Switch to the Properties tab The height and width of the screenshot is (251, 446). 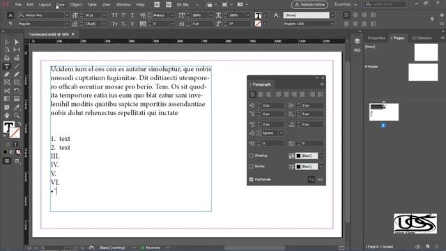[x=376, y=38]
